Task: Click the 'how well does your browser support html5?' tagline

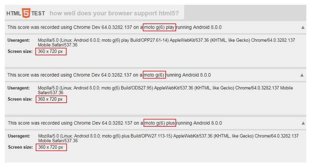Action: point(114,13)
